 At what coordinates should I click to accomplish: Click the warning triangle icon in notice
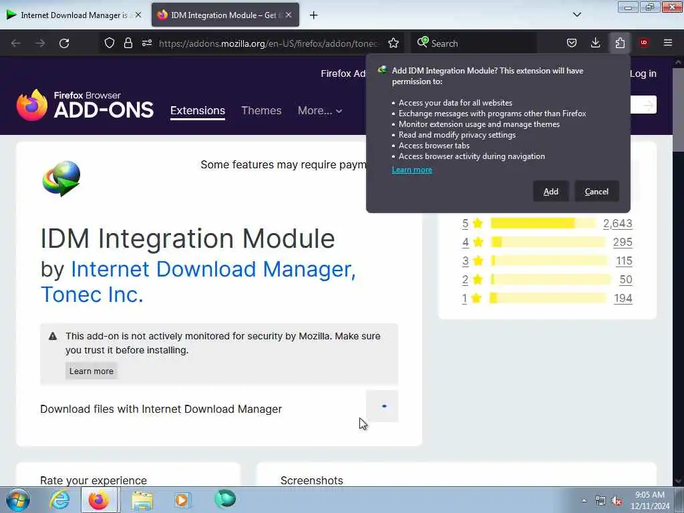(53, 337)
